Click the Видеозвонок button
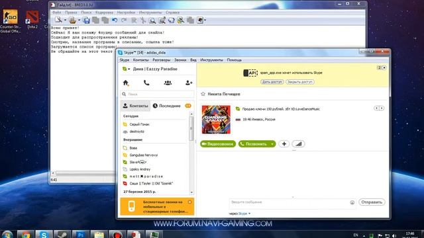Viewport: 424px width, 238px height. (x=218, y=144)
